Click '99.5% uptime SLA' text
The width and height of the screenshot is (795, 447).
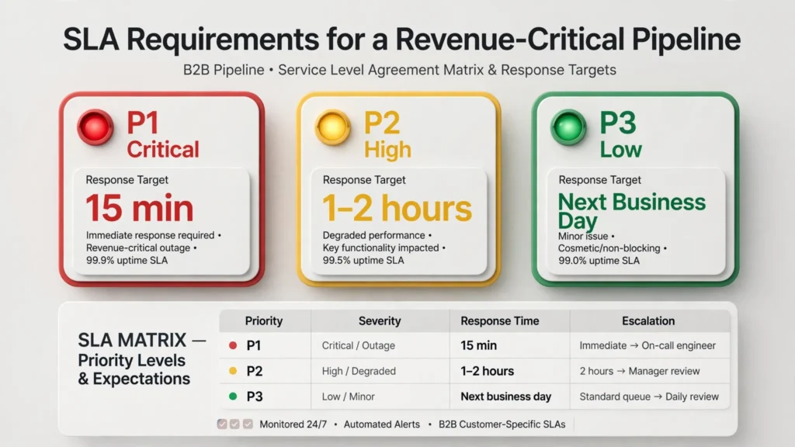(x=363, y=261)
